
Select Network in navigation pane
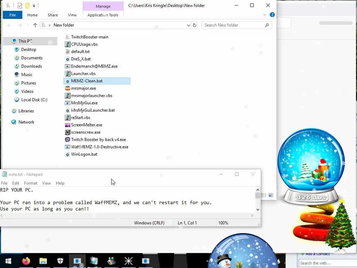[26, 122]
